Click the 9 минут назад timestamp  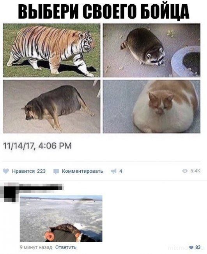[36, 247]
